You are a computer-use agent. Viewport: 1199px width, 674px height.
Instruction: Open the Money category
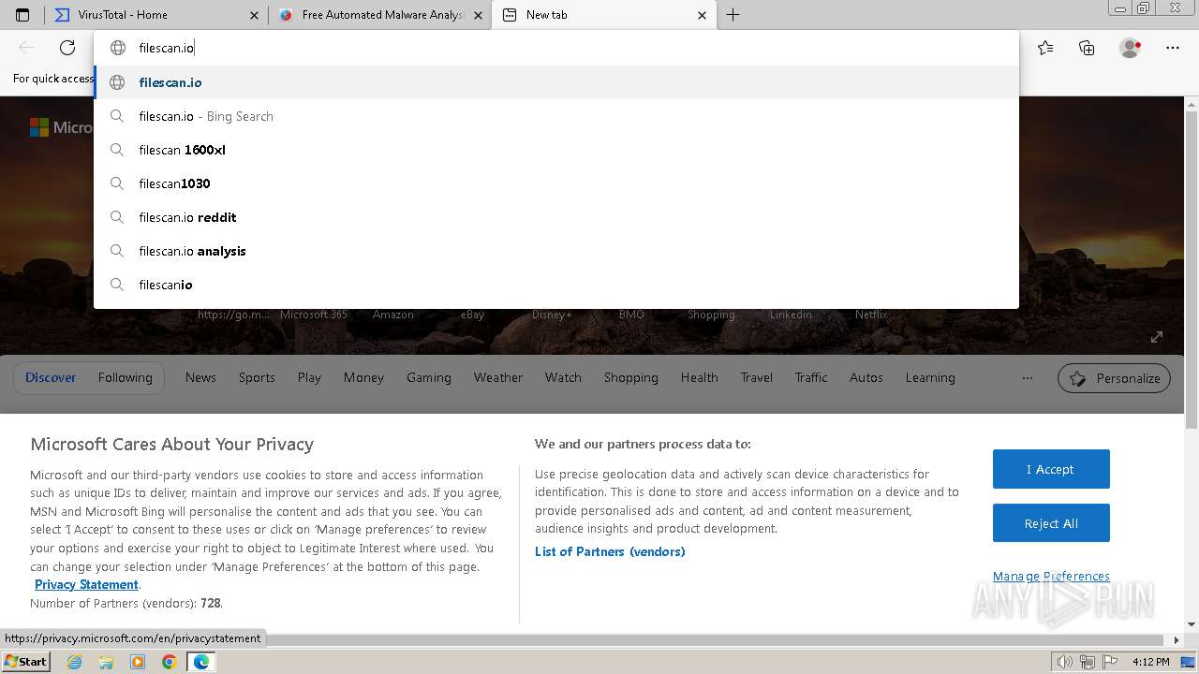363,377
